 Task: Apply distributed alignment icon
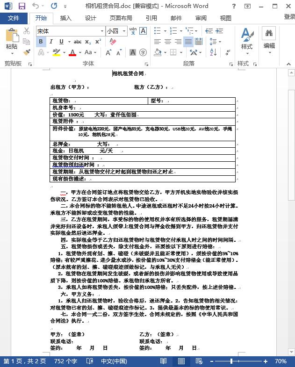199,42
